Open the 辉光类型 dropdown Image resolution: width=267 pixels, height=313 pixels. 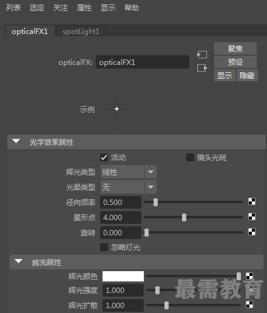[x=129, y=172]
